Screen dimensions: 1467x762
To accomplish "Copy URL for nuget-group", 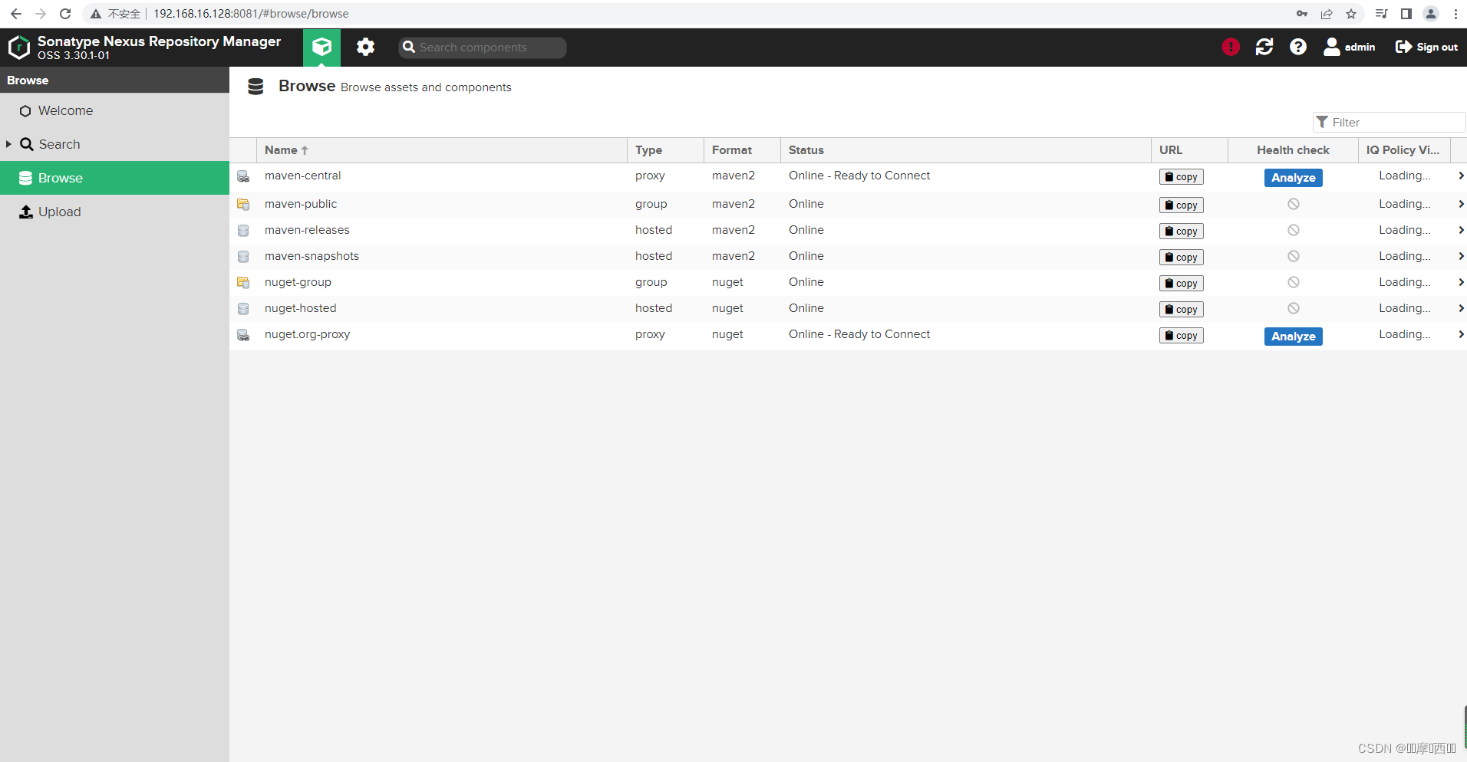I will pos(1181,284).
